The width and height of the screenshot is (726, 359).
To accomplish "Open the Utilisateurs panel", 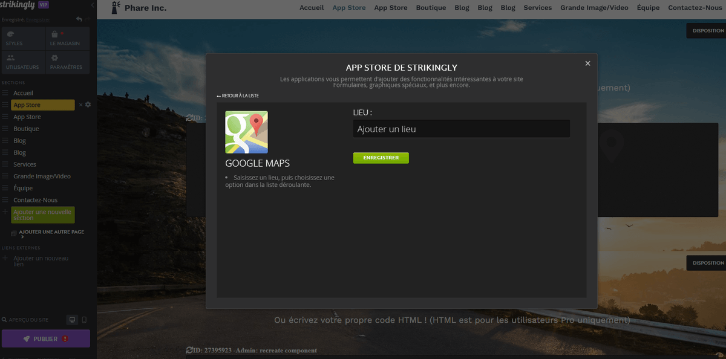I will pos(23,62).
